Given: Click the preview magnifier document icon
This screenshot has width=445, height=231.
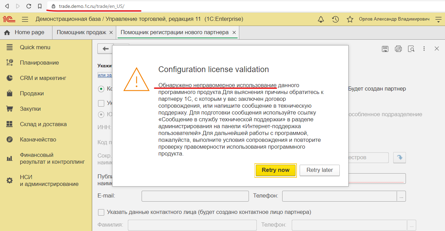Looking at the screenshot, I should pyautogui.click(x=411, y=49).
